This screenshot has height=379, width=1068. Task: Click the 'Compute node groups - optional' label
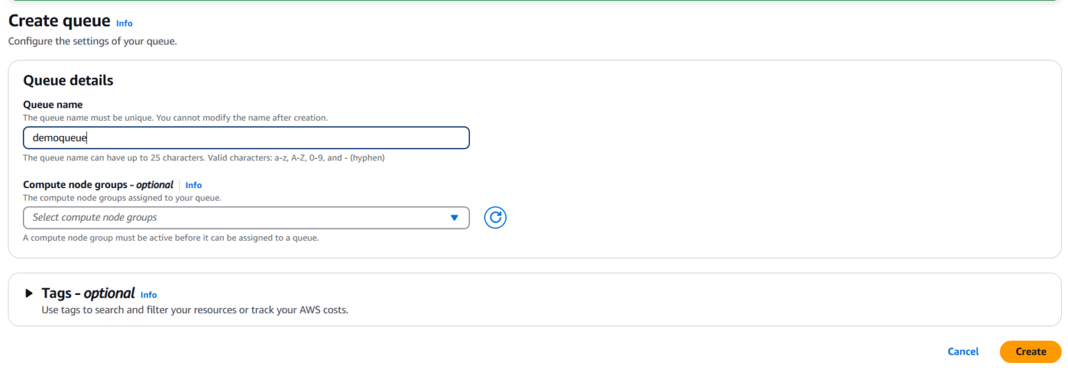coord(98,185)
